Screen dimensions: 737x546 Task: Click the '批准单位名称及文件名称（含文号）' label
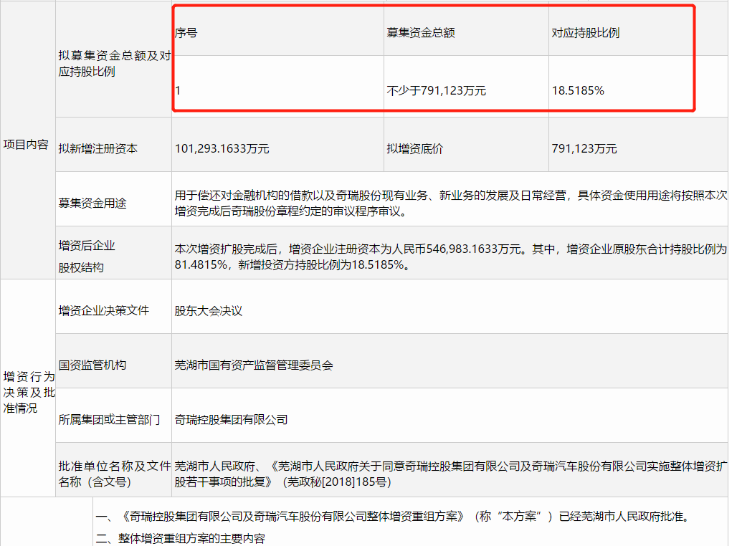pyautogui.click(x=114, y=474)
